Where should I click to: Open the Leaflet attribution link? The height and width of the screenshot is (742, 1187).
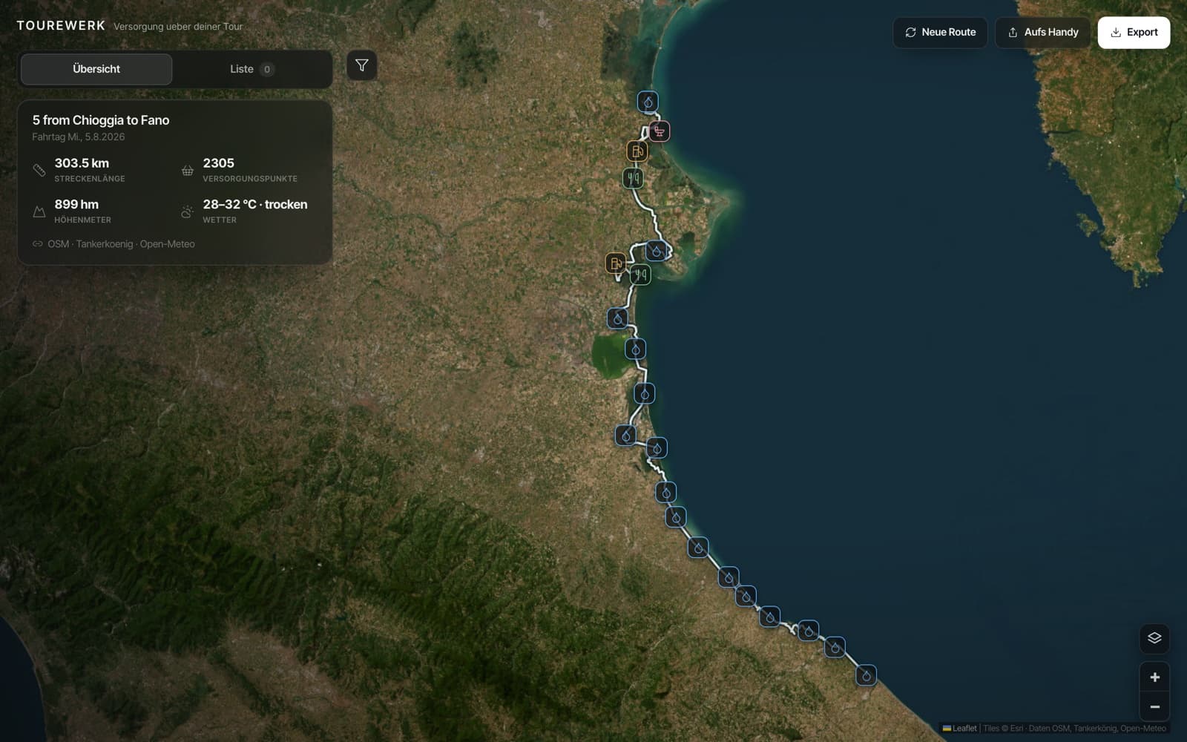tap(959, 729)
